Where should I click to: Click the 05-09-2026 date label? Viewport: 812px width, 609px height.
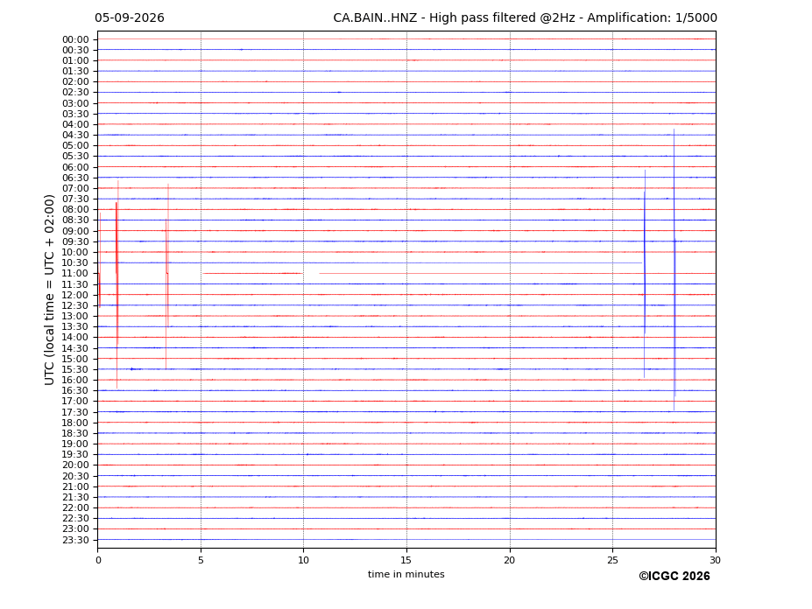[130, 18]
